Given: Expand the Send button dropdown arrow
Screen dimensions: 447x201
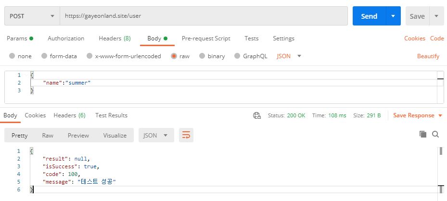Looking at the screenshot, I should pyautogui.click(x=393, y=16).
